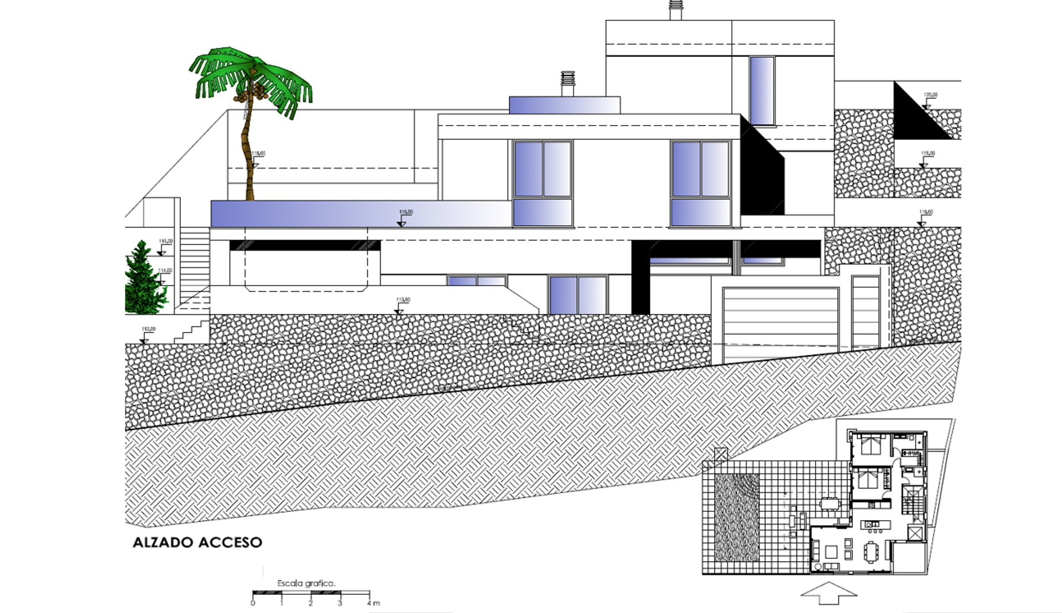The width and height of the screenshot is (1062, 613).
Task: Click the graphic scale bar
Action: (x=311, y=594)
